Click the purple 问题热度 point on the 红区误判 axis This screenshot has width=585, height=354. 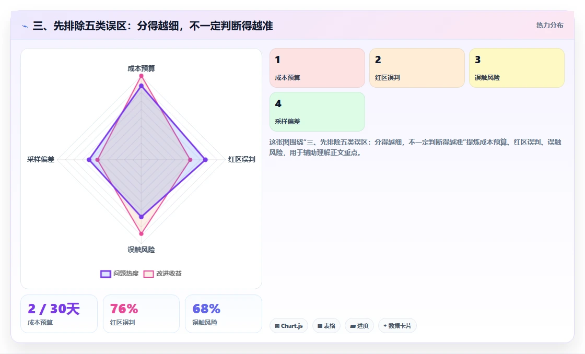(x=205, y=160)
